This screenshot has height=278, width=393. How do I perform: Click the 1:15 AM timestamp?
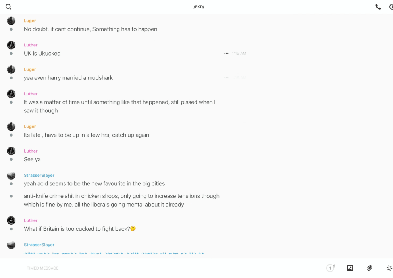239,53
